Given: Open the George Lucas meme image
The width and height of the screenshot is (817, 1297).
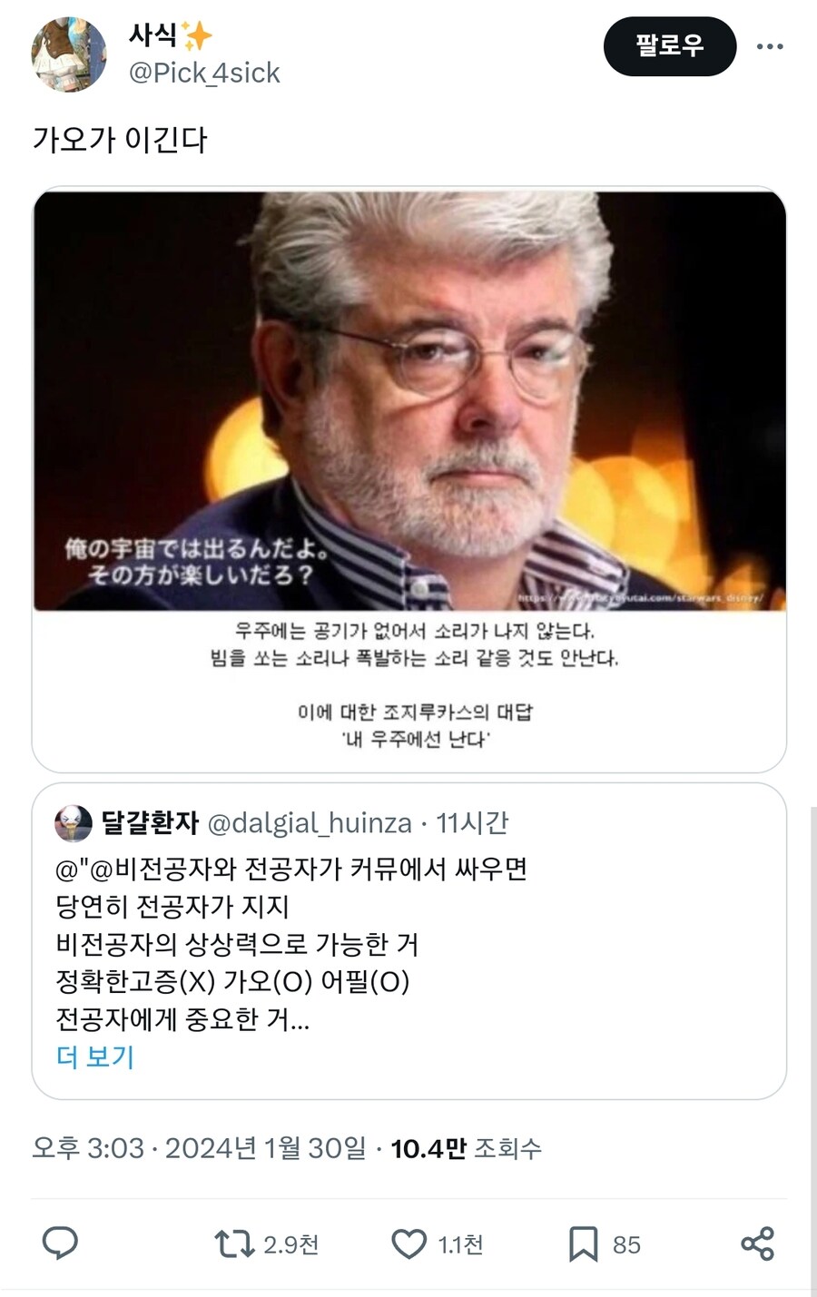Looking at the screenshot, I should click(x=409, y=479).
